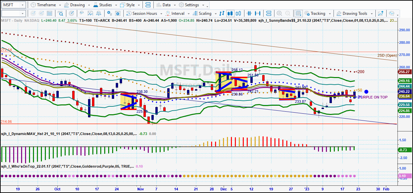The image size is (413, 193).
Task: Click the 272.14 level label
Action: 6,50
